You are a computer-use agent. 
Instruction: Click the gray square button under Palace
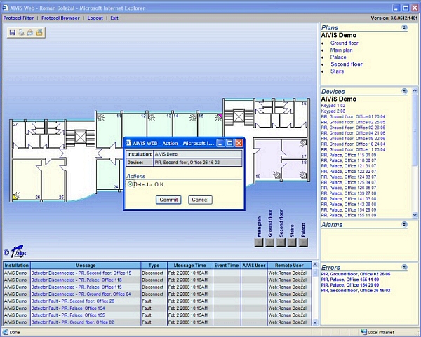(303, 242)
